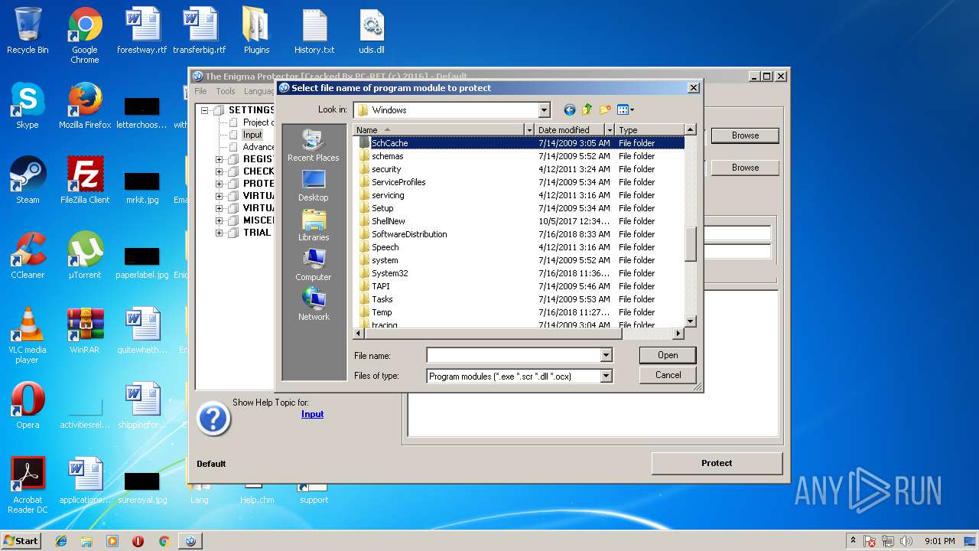The height and width of the screenshot is (551, 979).
Task: Open VLC media player shortcut
Action: pos(28,335)
